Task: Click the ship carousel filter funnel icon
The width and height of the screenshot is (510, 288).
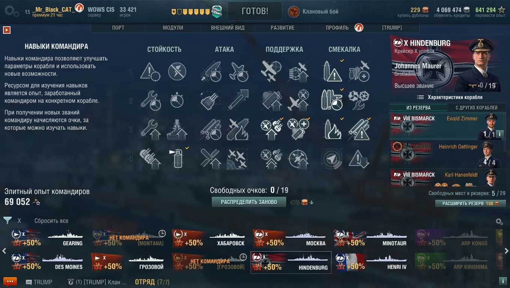Action: pos(7,220)
